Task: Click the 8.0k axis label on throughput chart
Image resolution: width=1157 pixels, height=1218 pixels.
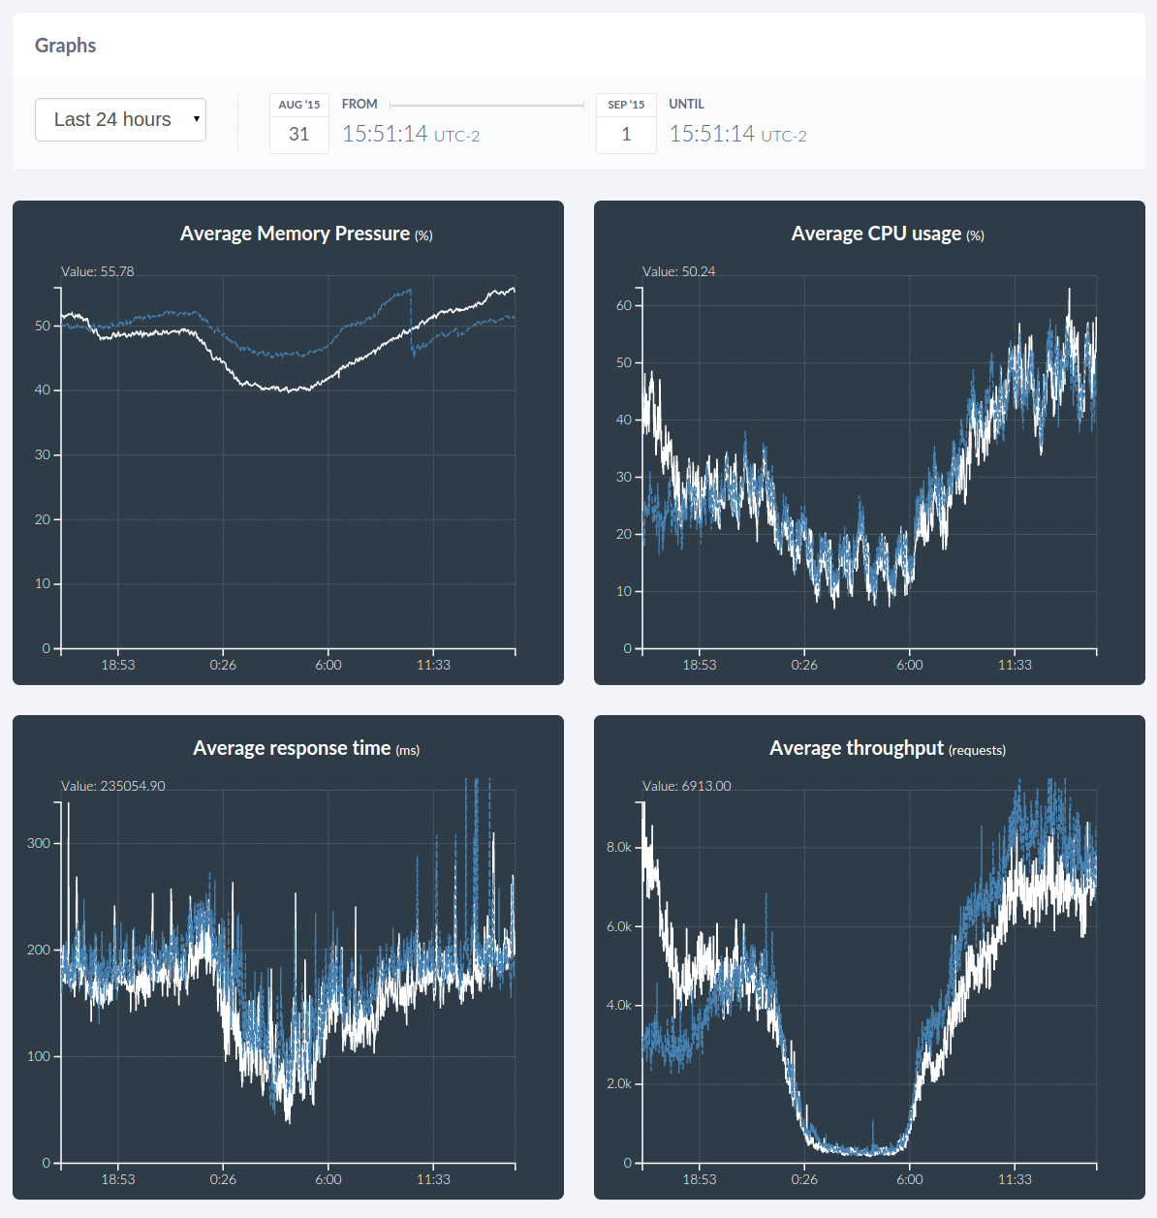Action: (x=619, y=847)
